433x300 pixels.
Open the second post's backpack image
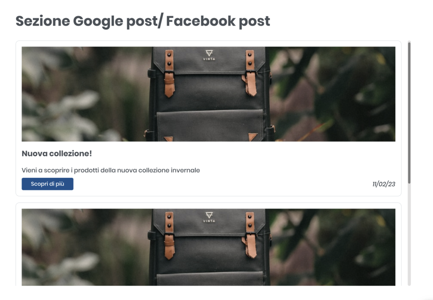(x=208, y=247)
